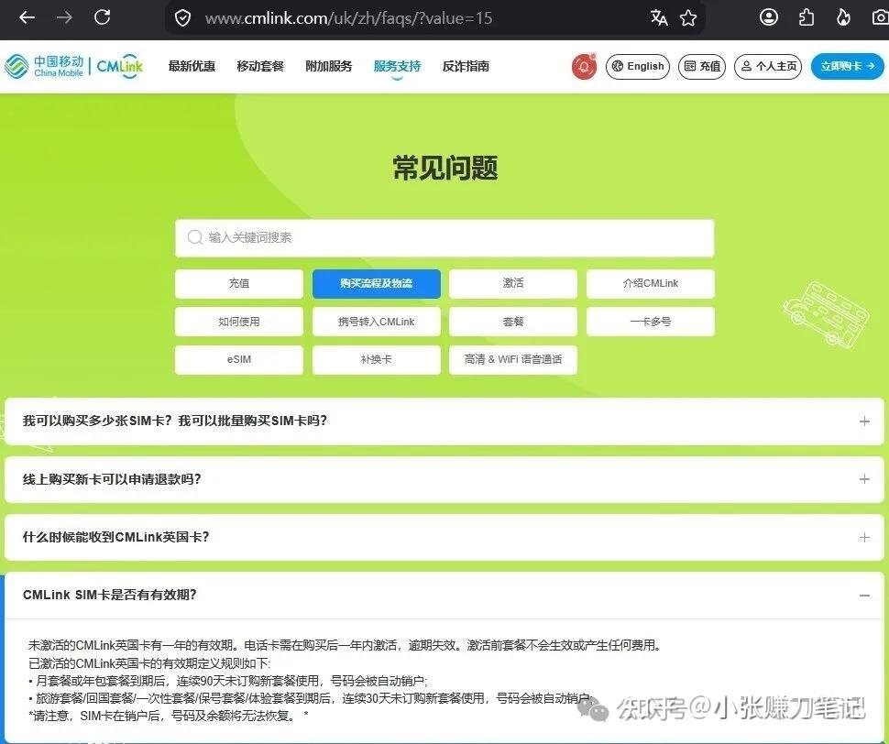Screen dimensions: 889x744
Task: Reload the page with the refresh icon
Action: click(102, 17)
